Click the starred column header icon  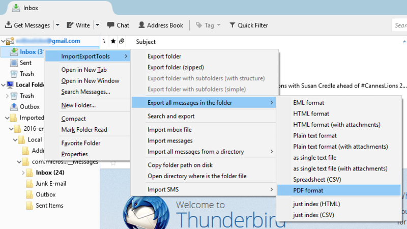click(113, 41)
